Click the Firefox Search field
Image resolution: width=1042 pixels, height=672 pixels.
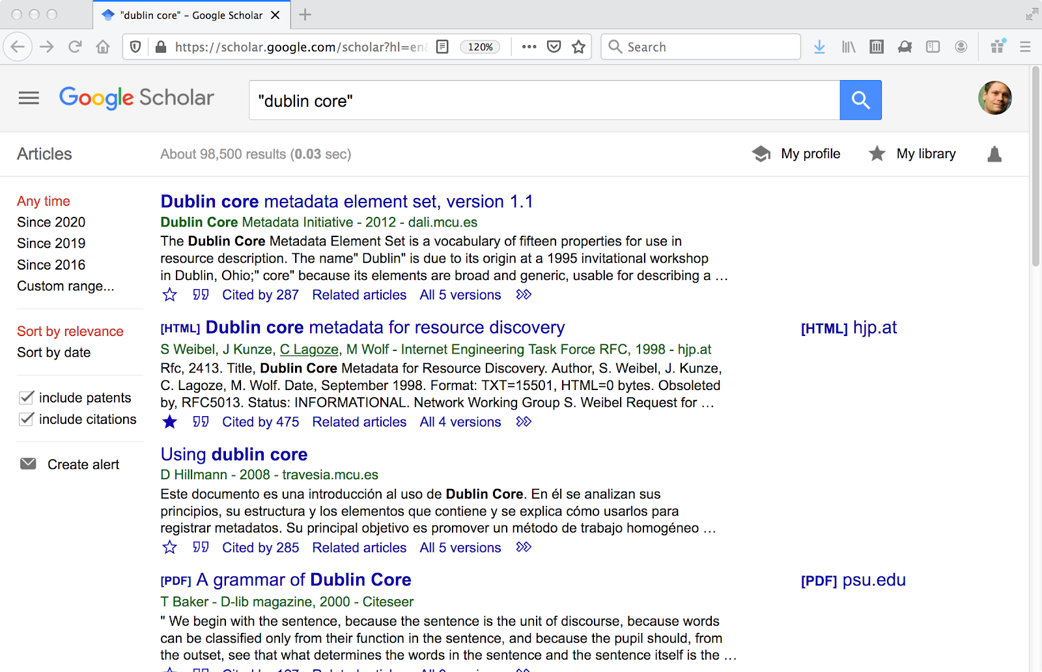pyautogui.click(x=701, y=47)
